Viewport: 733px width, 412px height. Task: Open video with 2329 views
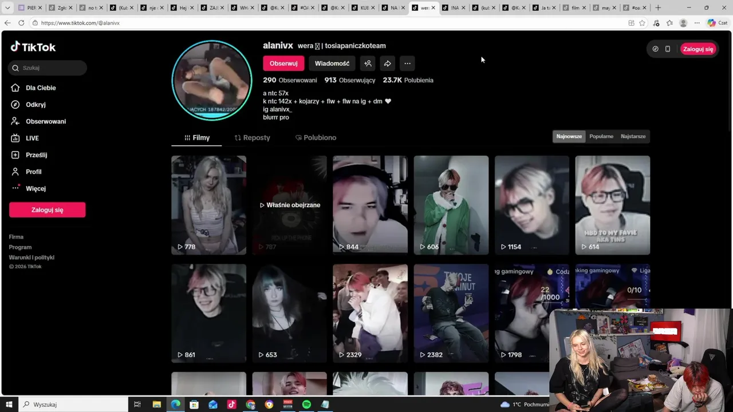tap(370, 313)
